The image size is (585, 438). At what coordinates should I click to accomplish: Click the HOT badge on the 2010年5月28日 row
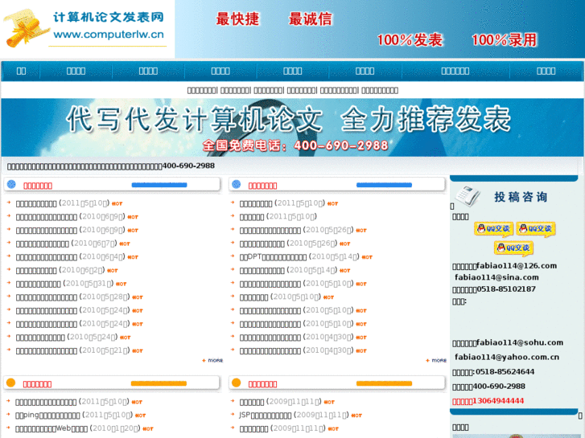pyautogui.click(x=138, y=297)
